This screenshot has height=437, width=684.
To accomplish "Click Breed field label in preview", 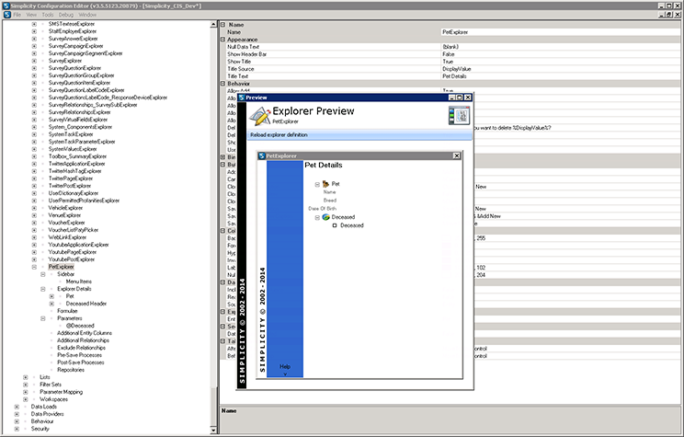I will [330, 201].
